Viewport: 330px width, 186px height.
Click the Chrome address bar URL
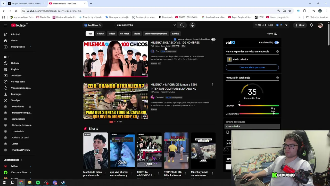point(54,11)
